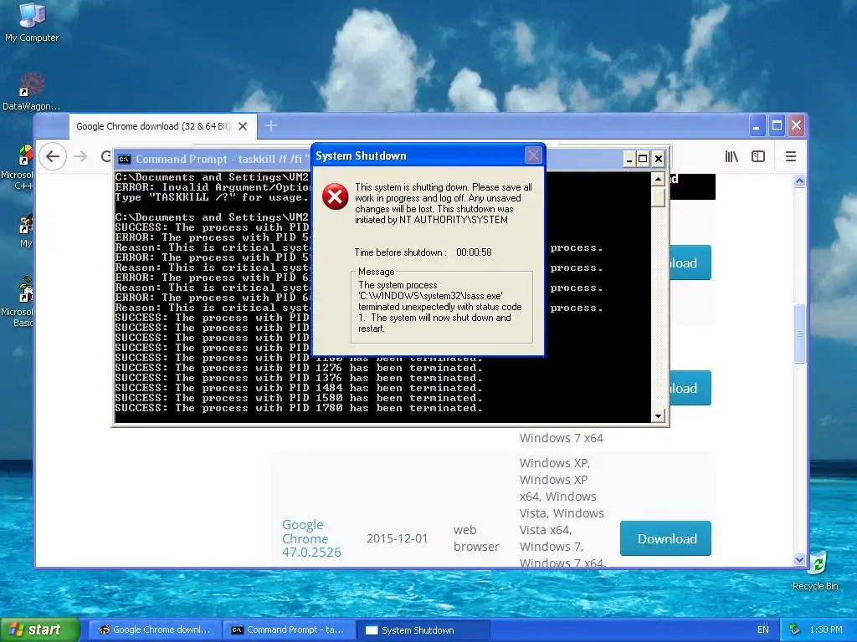Screen dimensions: 857x642
Task: Click the 'Windows 7 x64' text above Chrome row
Action: pos(562,438)
